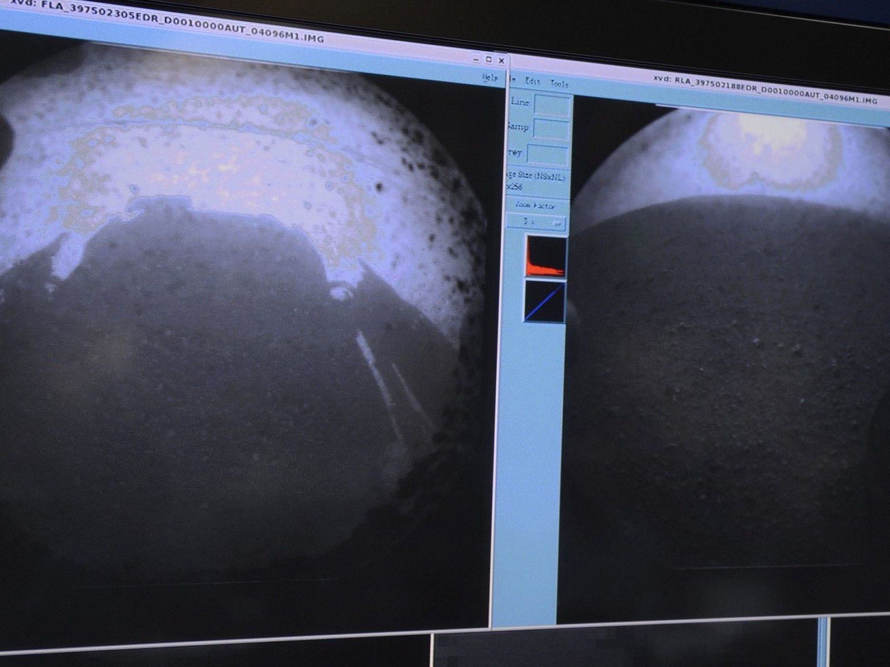Click the small indicator on zoom selector
The height and width of the screenshot is (667, 890).
point(557,224)
